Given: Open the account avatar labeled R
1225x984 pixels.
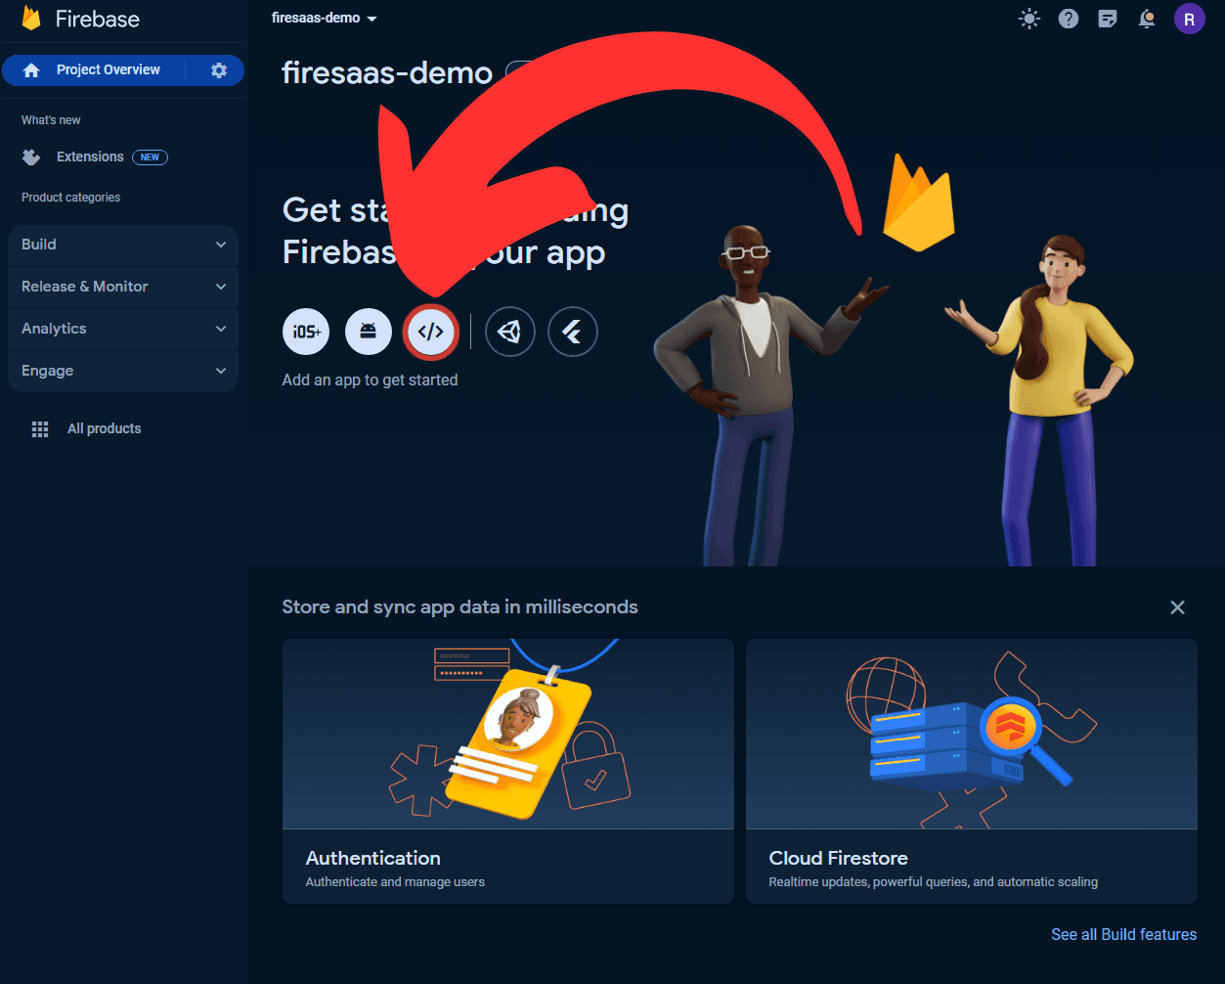Looking at the screenshot, I should coord(1189,19).
